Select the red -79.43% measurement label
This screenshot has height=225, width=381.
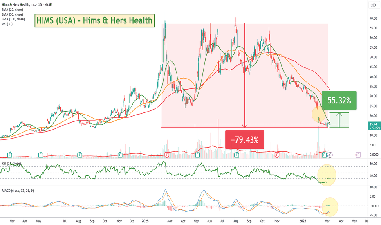tap(245, 140)
